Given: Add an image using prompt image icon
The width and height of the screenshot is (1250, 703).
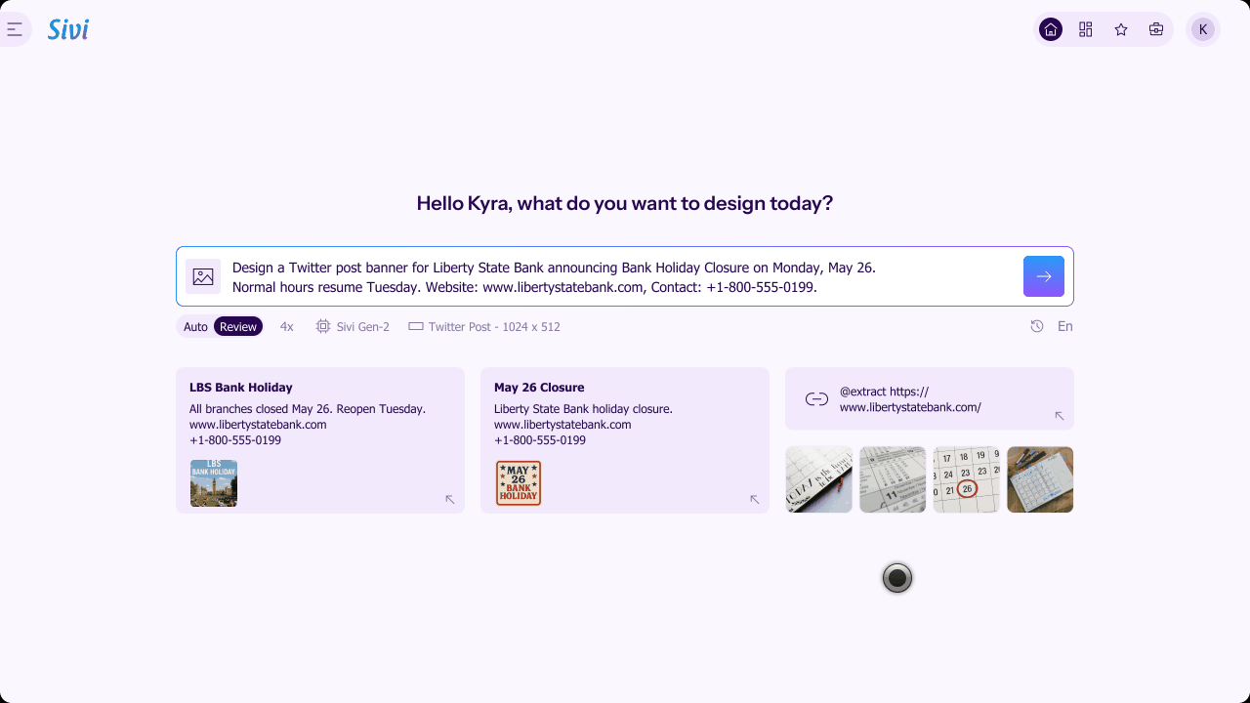Looking at the screenshot, I should point(203,276).
